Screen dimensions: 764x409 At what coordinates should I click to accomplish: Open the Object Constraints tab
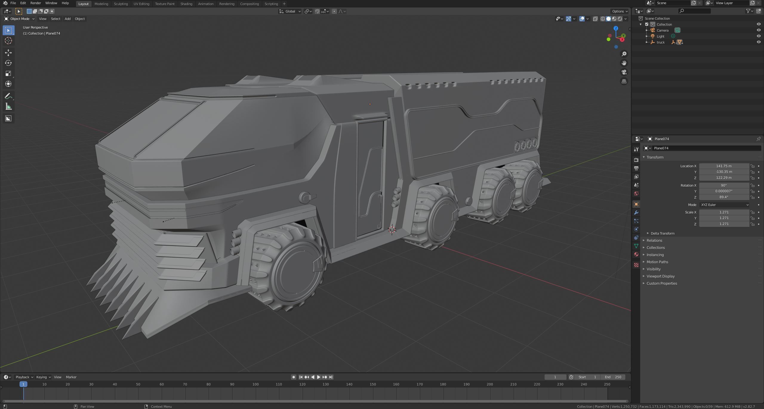(x=636, y=238)
